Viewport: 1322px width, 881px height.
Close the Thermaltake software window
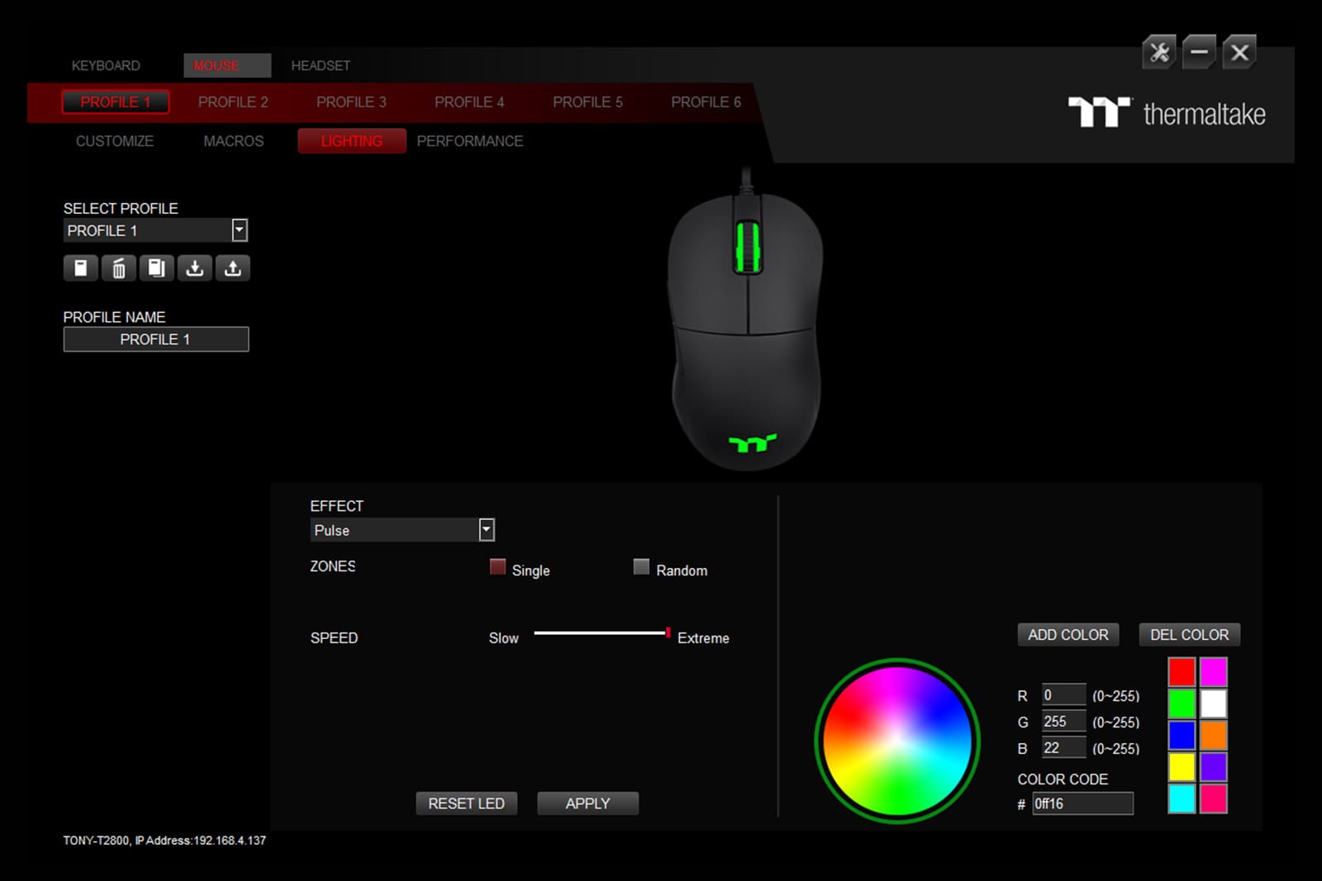(x=1239, y=53)
